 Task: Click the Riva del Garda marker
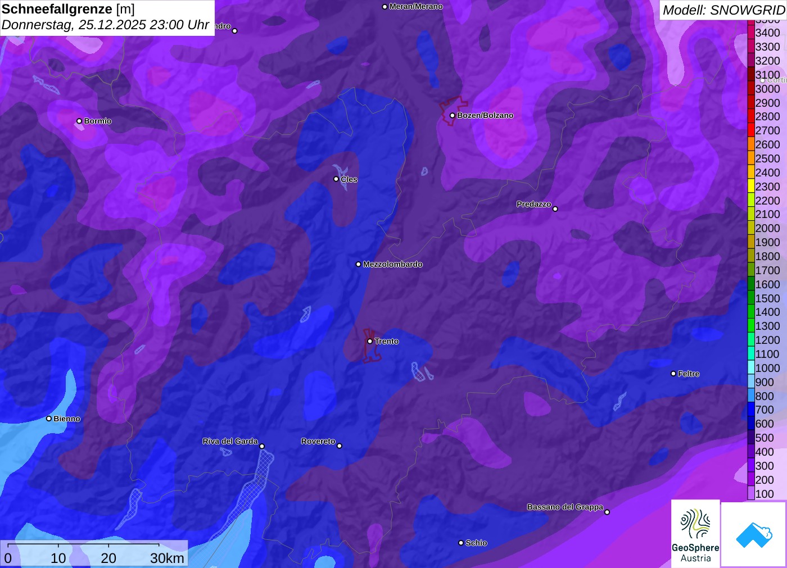[x=262, y=446]
